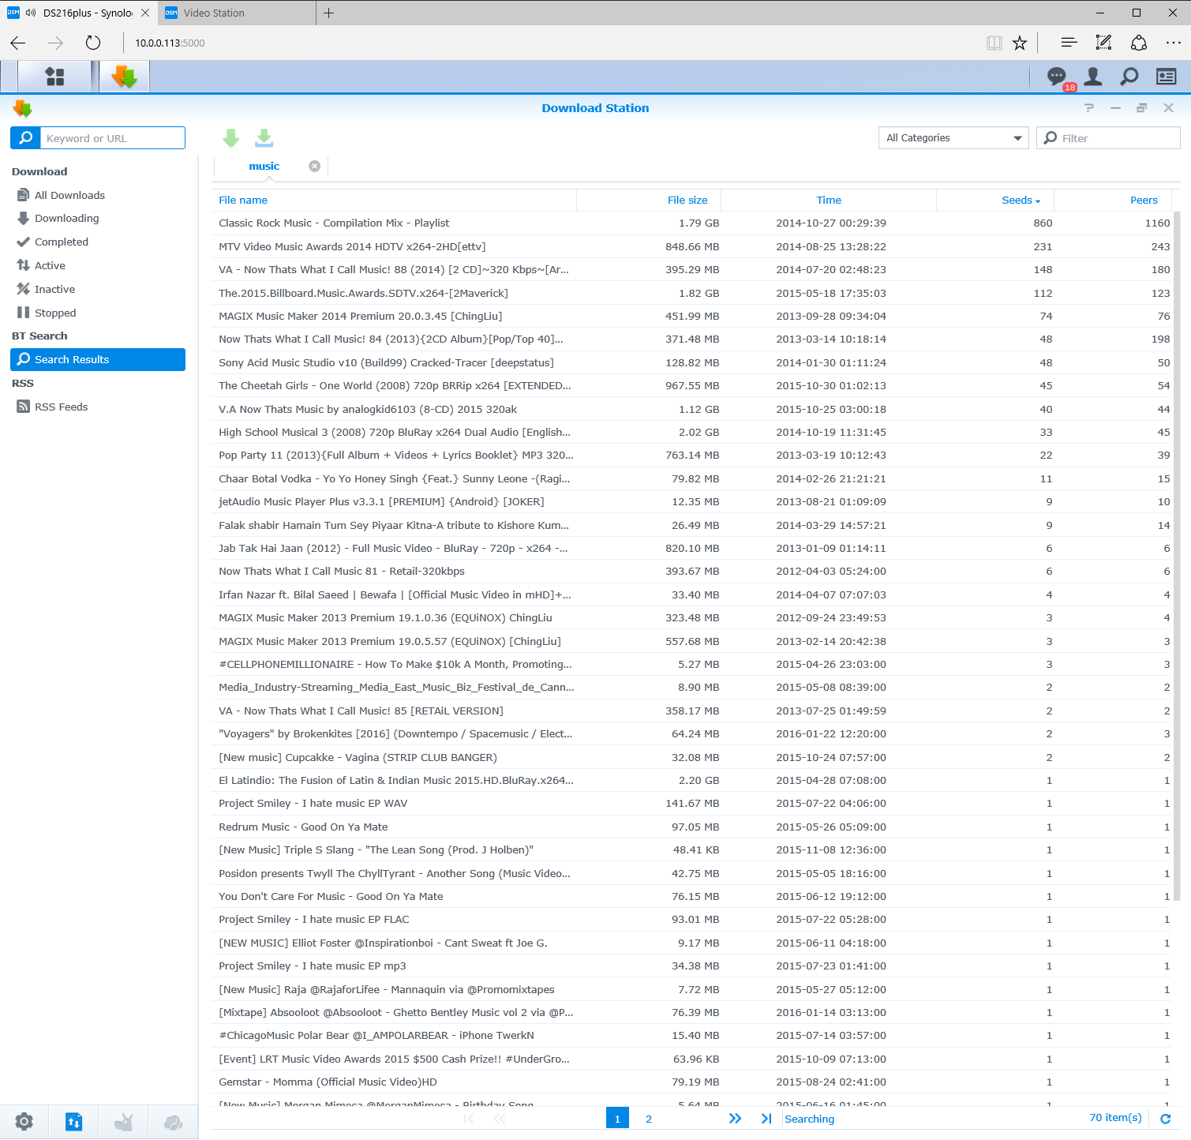Click the 70 item(s) count label
Image resolution: width=1191 pixels, height=1140 pixels.
[1115, 1118]
